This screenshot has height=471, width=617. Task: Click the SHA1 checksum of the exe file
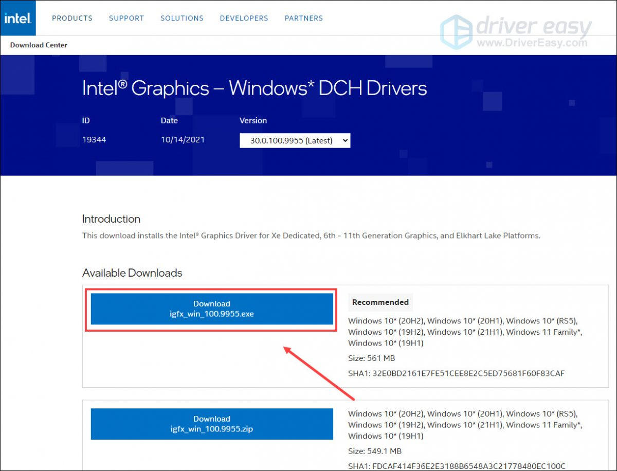tap(456, 373)
